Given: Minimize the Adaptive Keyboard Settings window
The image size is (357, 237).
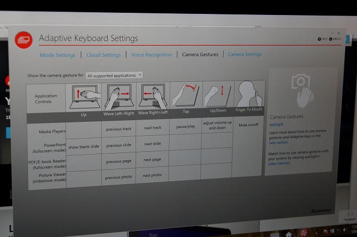Looking at the screenshot, I should (x=332, y=33).
